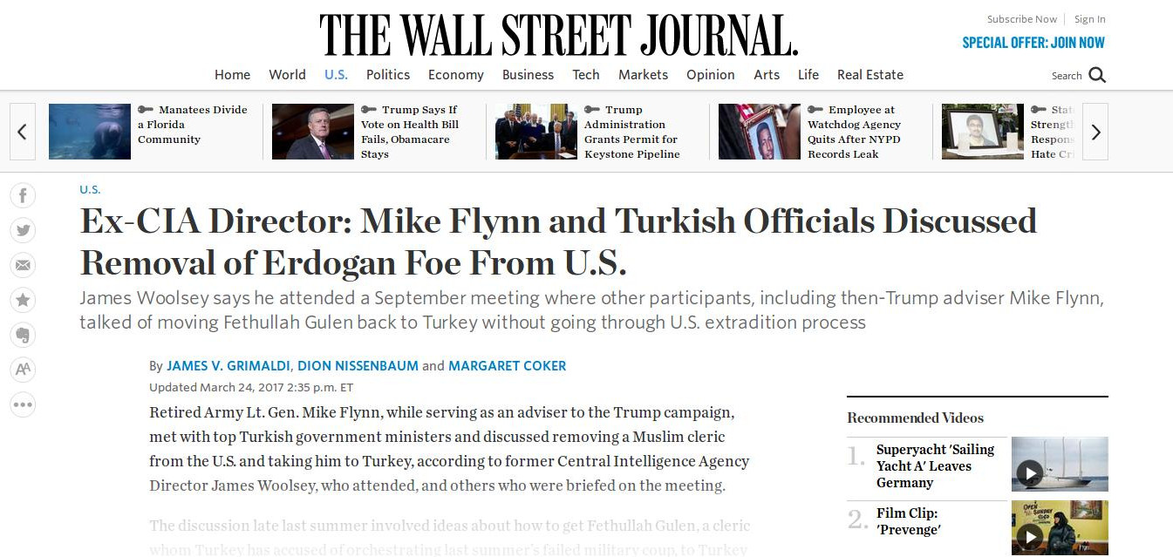Click the Sign In link
1173x557 pixels.
[x=1089, y=19]
